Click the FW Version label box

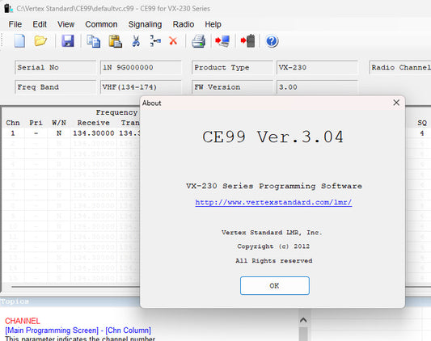[x=232, y=87]
